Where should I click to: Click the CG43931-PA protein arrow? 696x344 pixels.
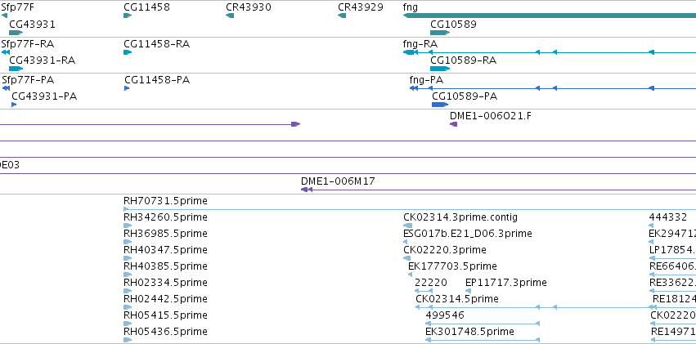(x=14, y=105)
